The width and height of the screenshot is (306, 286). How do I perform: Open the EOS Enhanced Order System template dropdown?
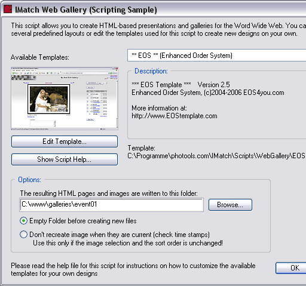[216, 56]
